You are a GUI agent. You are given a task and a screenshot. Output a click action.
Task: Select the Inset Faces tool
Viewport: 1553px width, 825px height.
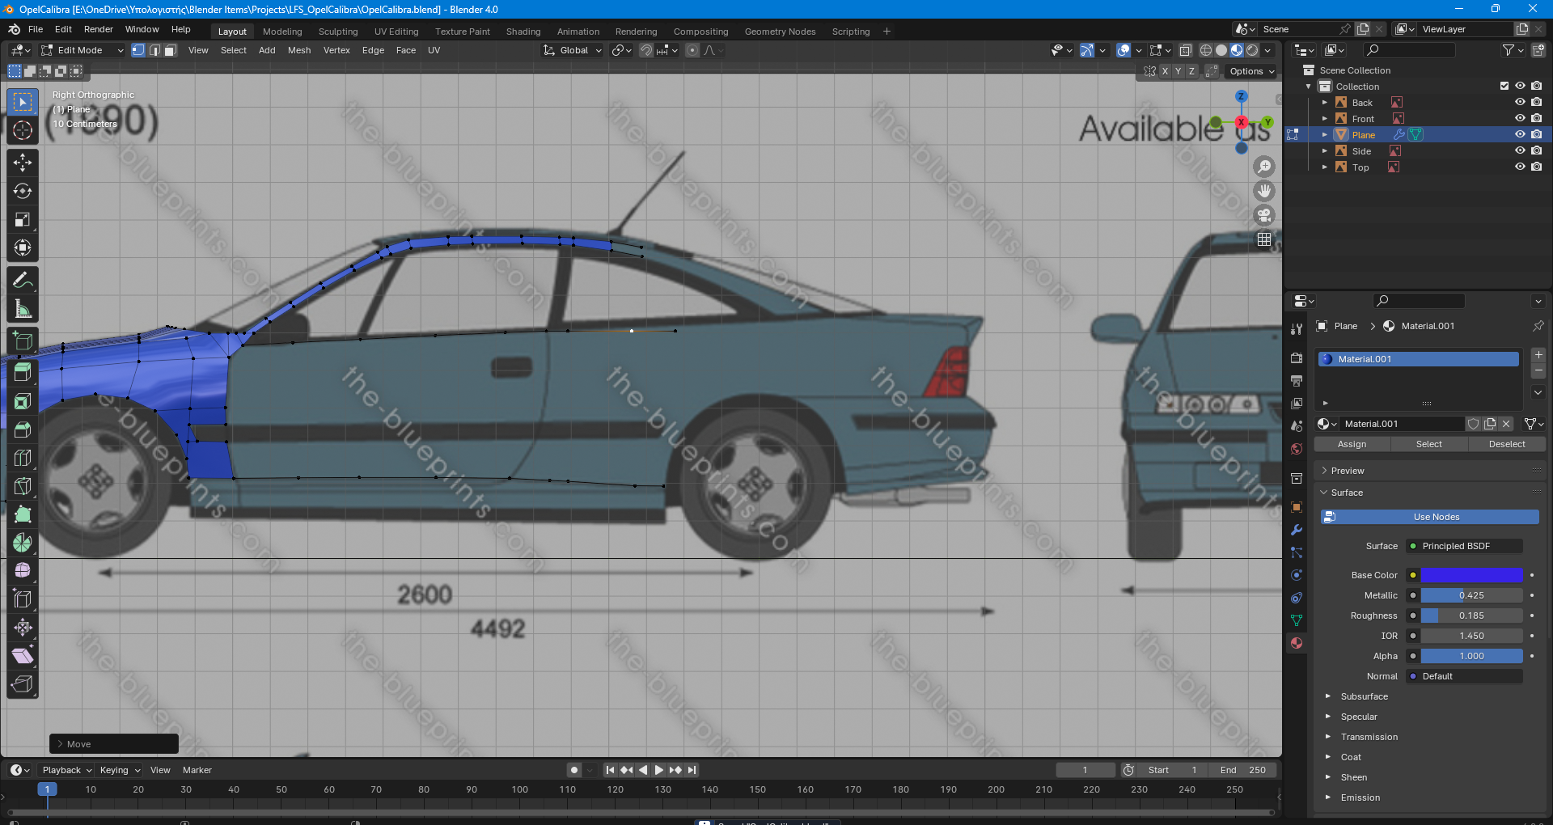23,401
